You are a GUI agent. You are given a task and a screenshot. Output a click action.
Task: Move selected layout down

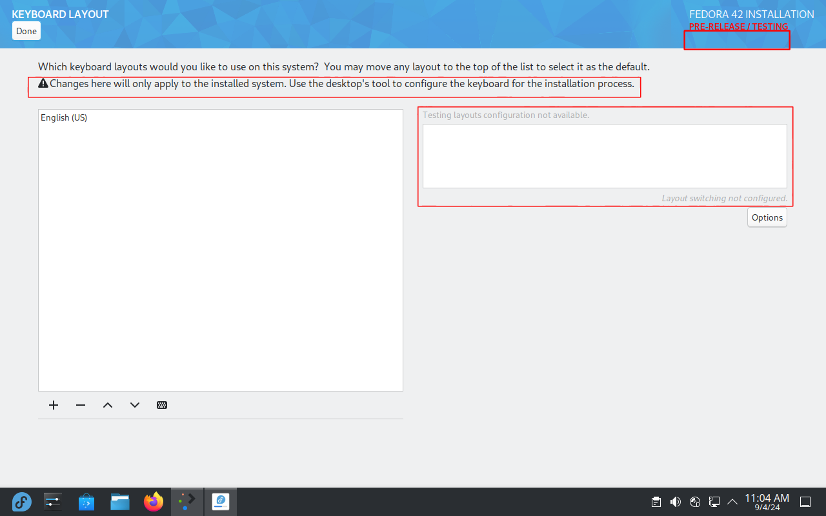pos(135,405)
